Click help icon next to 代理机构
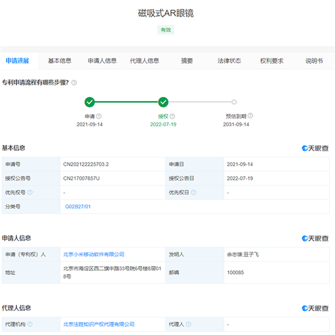The width and height of the screenshot is (335, 335). [30, 324]
